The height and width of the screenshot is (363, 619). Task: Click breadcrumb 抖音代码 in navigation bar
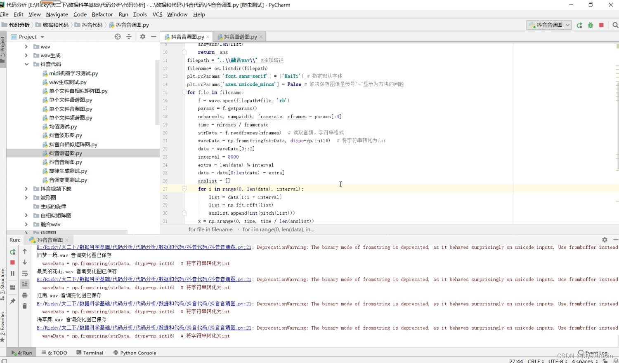[88, 25]
